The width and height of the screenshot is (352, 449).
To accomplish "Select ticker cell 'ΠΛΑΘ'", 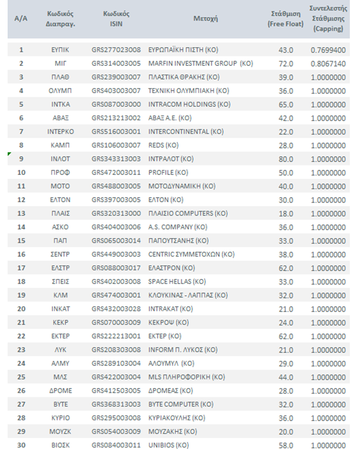I will click(60, 77).
